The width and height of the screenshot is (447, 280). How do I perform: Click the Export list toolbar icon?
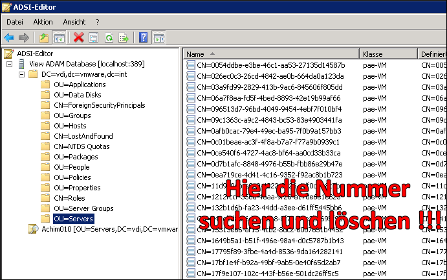click(123, 37)
